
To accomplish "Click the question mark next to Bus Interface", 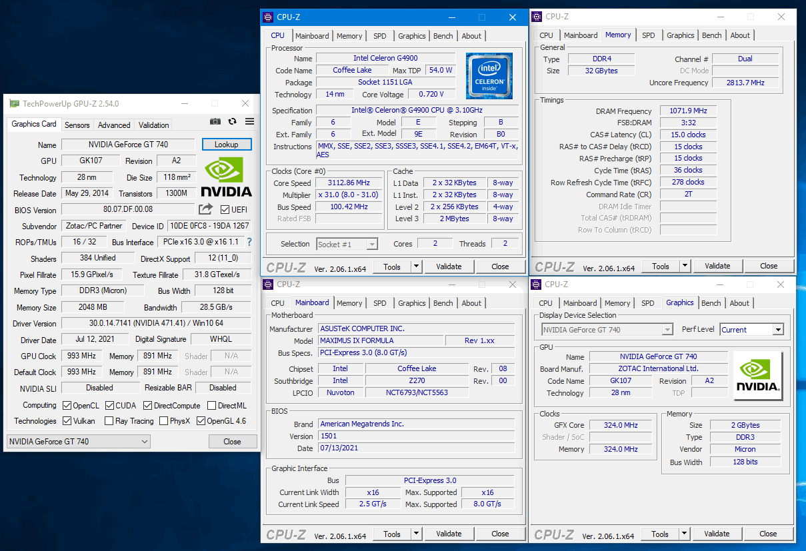I will 249,242.
